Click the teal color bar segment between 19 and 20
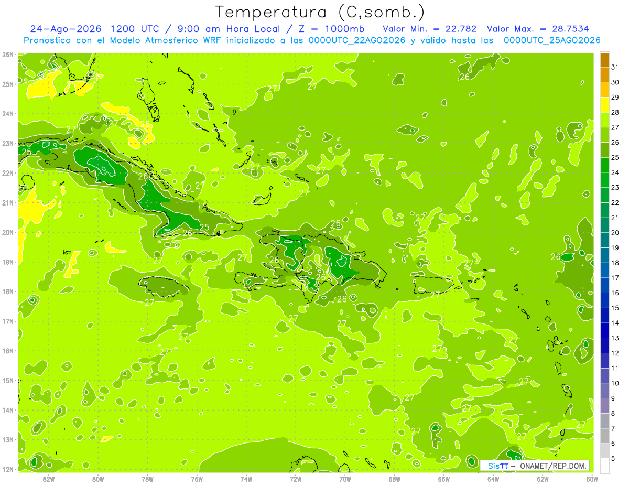This screenshot has height=486, width=629. (x=604, y=240)
